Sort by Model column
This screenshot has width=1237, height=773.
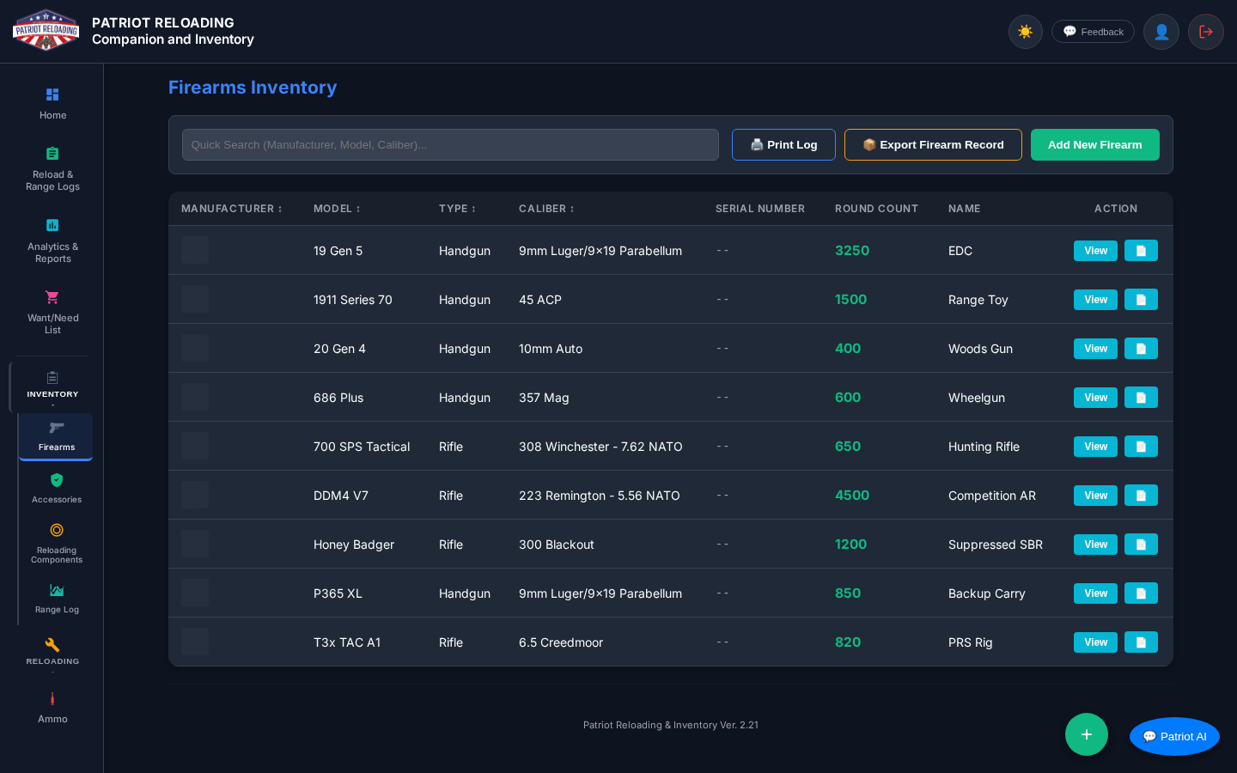pyautogui.click(x=337, y=209)
